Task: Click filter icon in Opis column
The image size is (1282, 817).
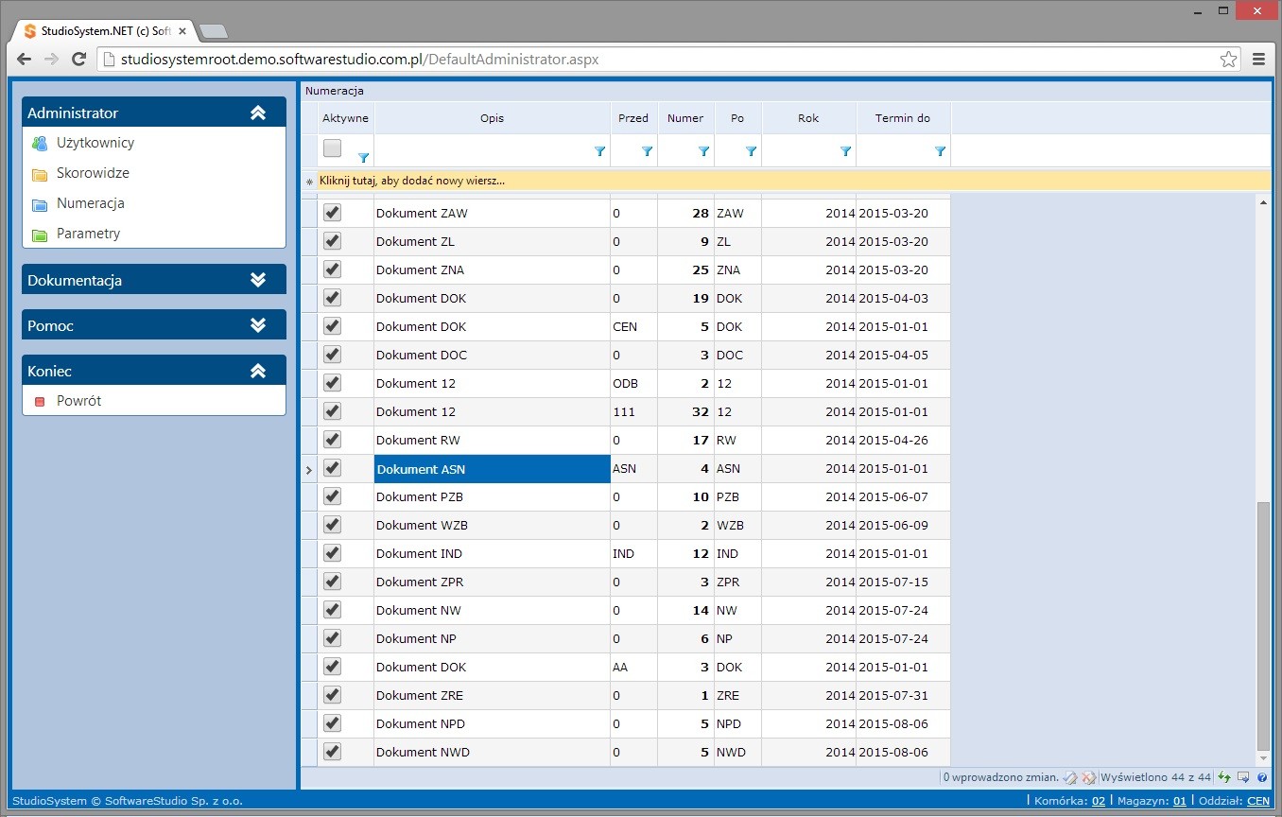Action: click(x=600, y=151)
